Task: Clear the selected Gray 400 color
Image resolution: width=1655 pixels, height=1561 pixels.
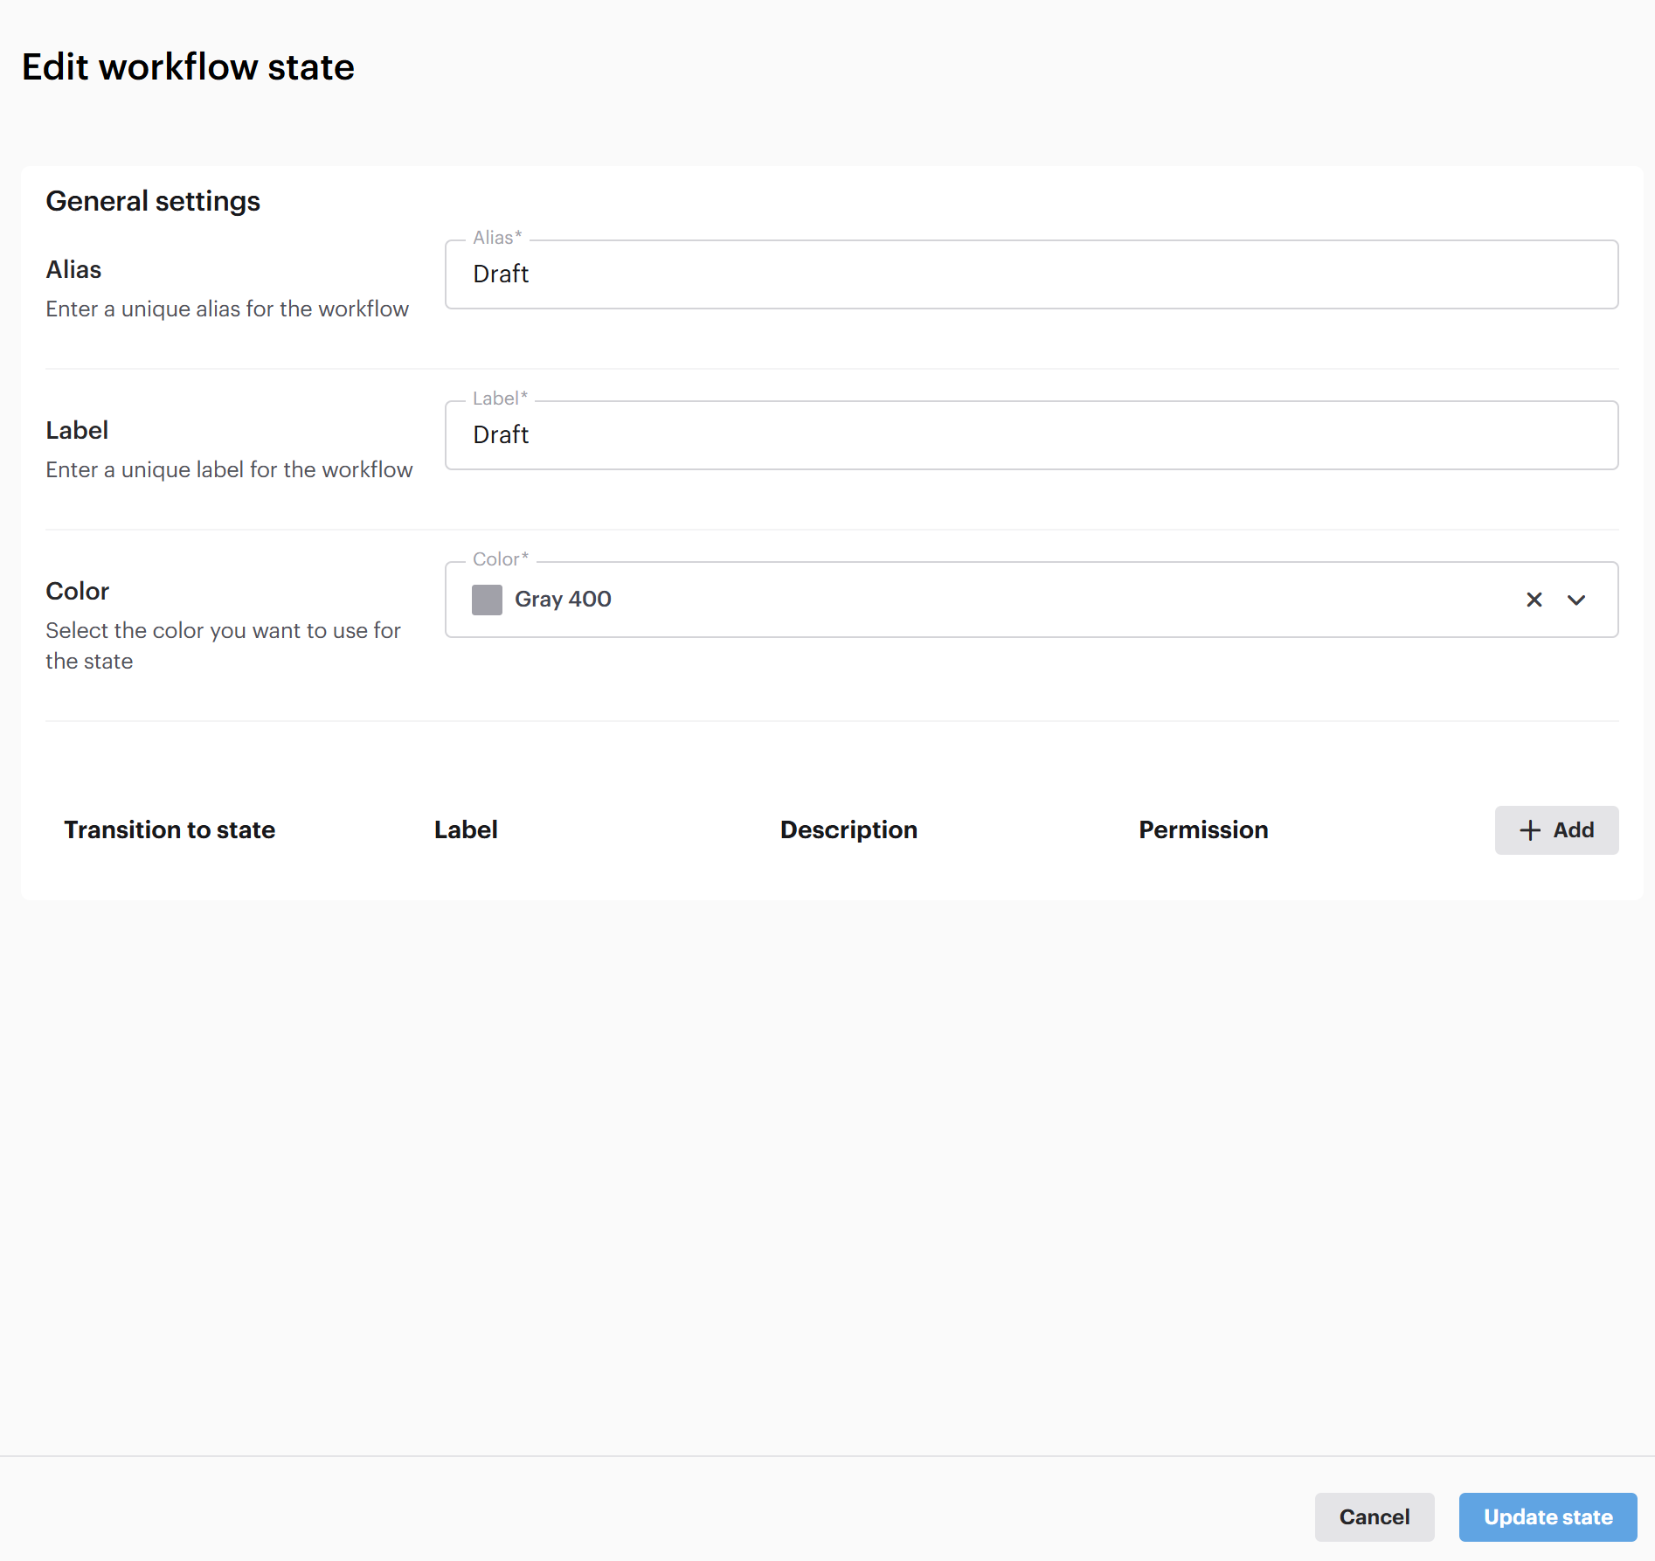Action: click(1534, 600)
